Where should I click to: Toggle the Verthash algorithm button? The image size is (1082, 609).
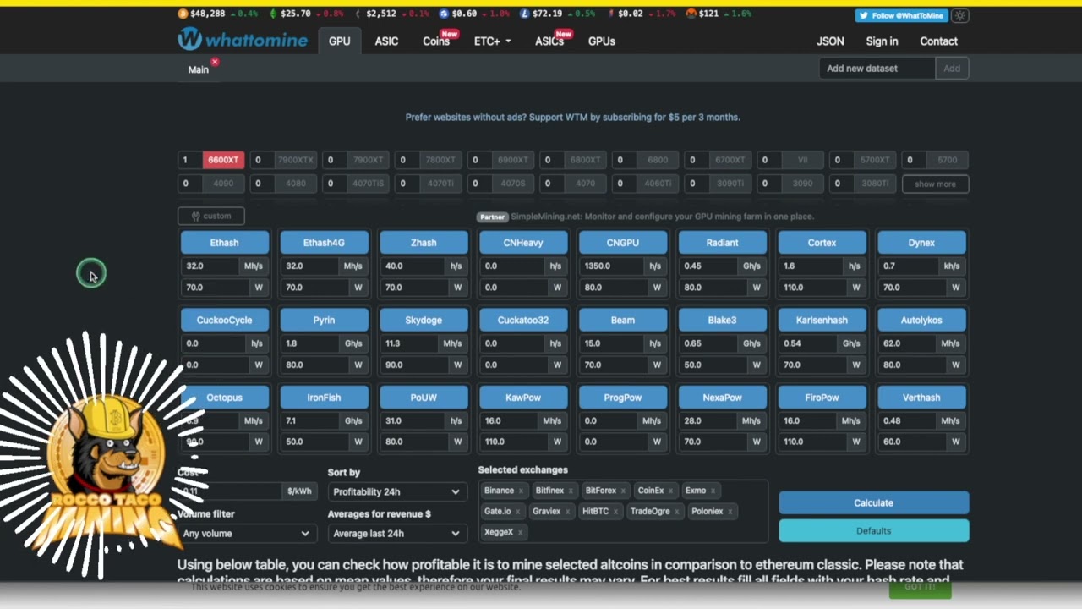921,398
